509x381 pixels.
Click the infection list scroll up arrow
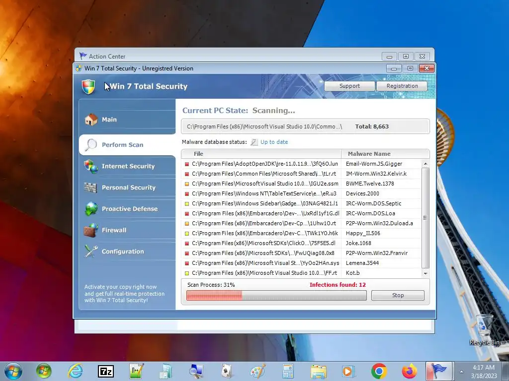pos(425,164)
